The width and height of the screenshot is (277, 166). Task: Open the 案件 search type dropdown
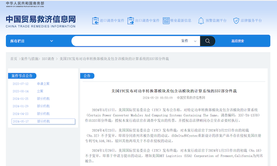coord(189,41)
